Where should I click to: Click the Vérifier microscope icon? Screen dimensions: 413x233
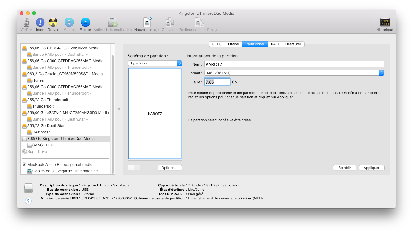(26, 22)
